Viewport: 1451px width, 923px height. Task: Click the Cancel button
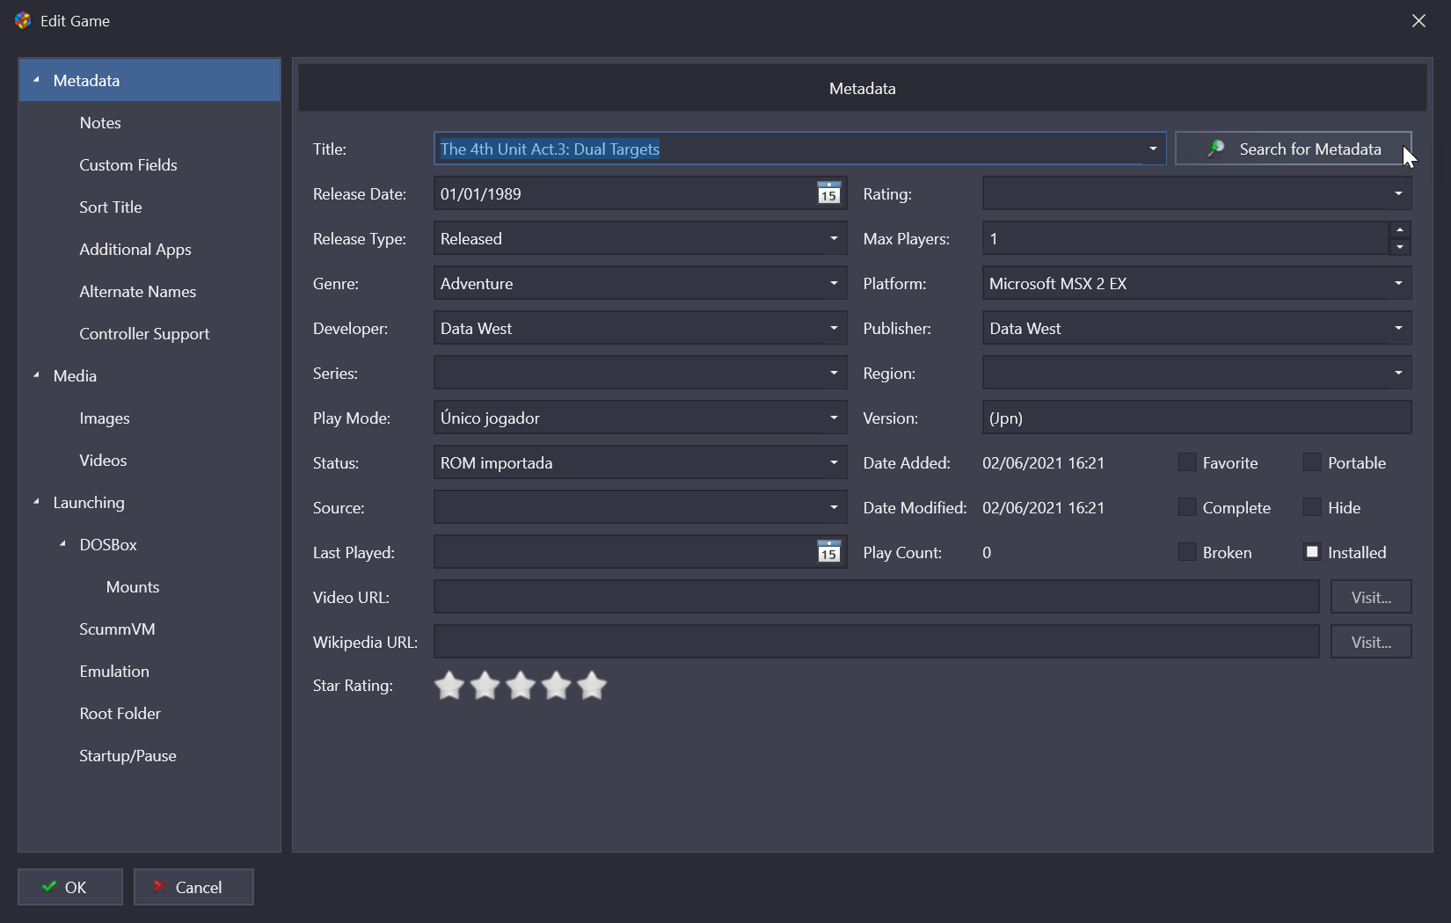(193, 887)
